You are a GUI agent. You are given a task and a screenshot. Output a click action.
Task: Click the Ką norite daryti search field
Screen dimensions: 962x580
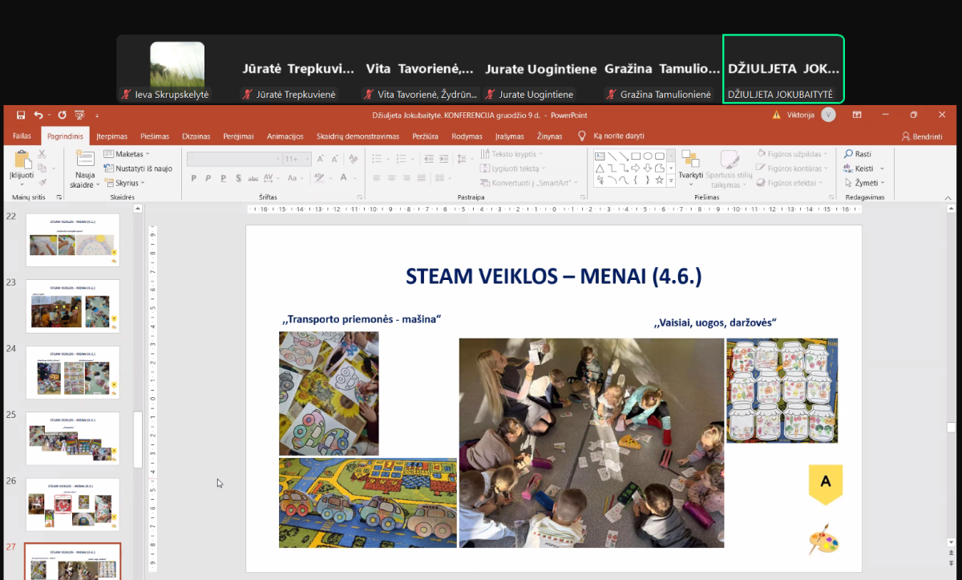click(618, 136)
